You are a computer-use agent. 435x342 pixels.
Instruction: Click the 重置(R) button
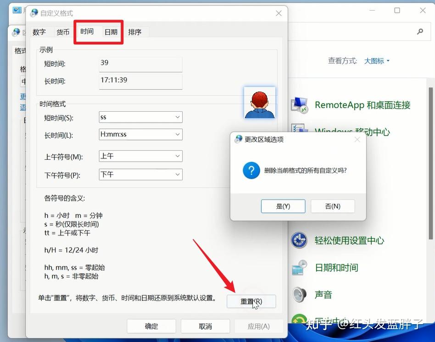251,301
